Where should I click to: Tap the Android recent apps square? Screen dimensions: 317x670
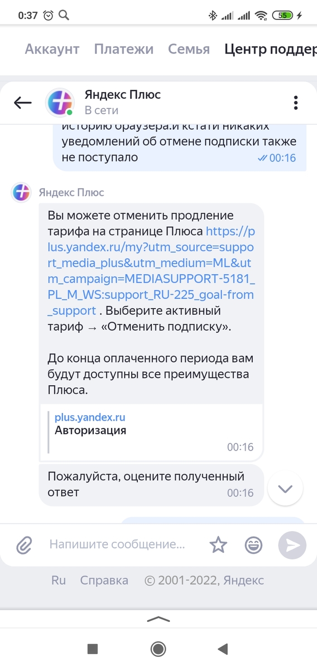[92, 650]
